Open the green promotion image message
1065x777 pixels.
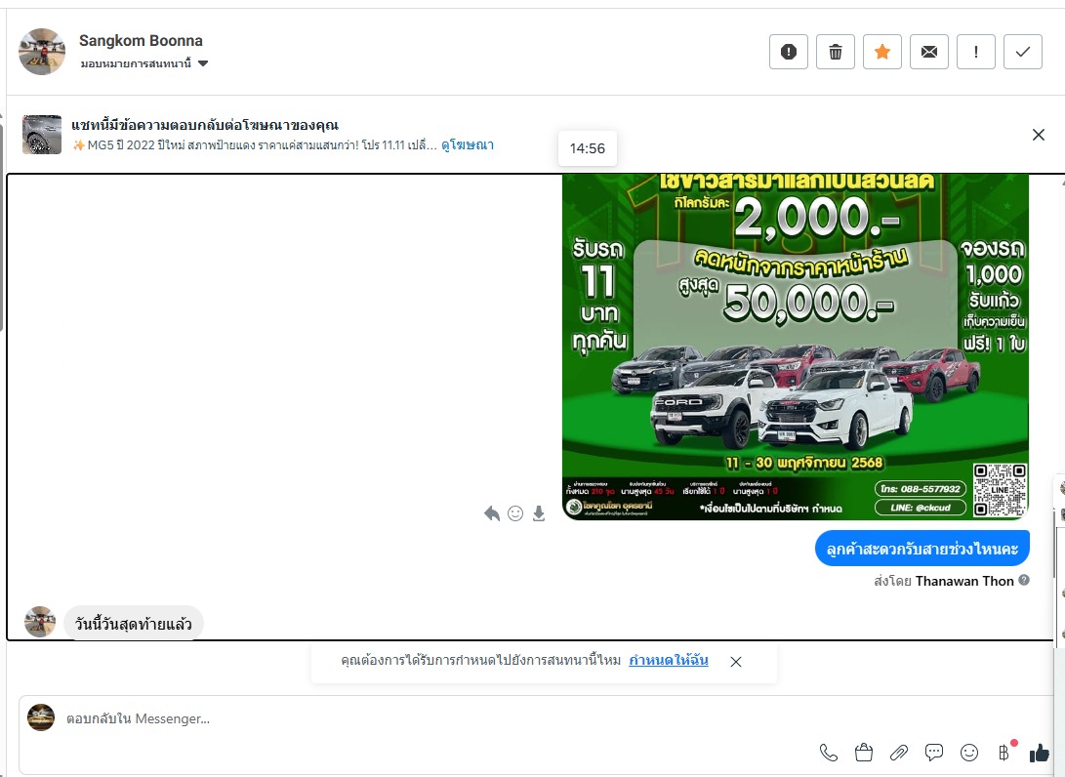[796, 347]
